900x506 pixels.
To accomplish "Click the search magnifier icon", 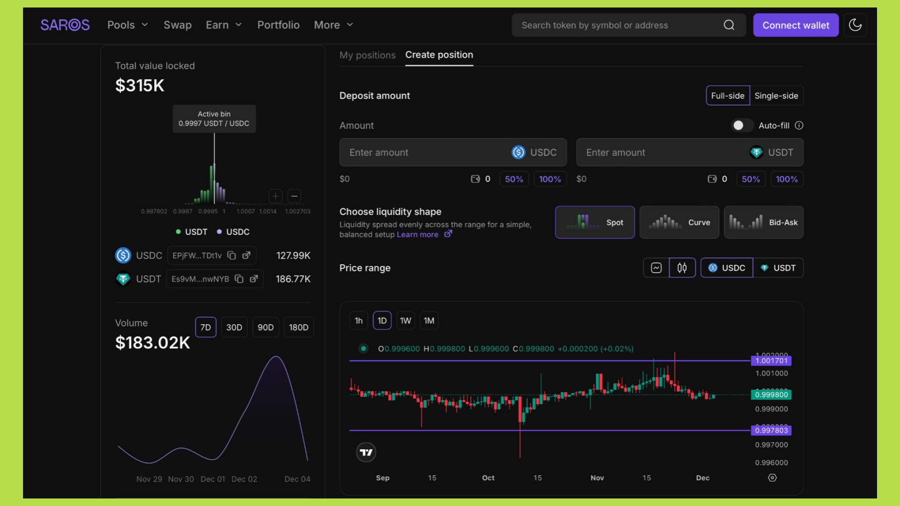I will pyautogui.click(x=728, y=25).
